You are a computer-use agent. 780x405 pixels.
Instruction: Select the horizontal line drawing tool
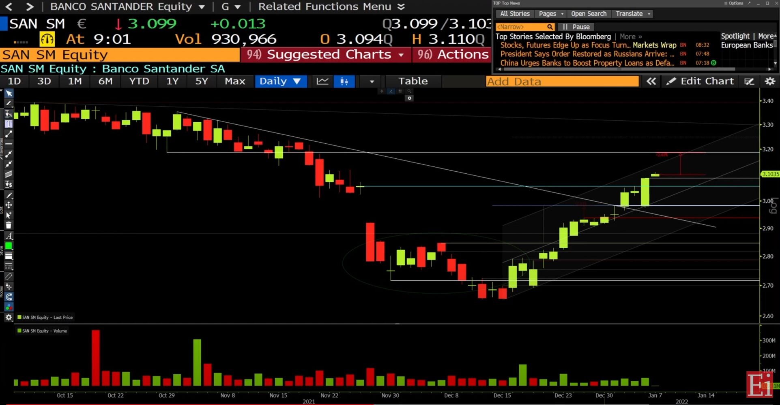9,144
